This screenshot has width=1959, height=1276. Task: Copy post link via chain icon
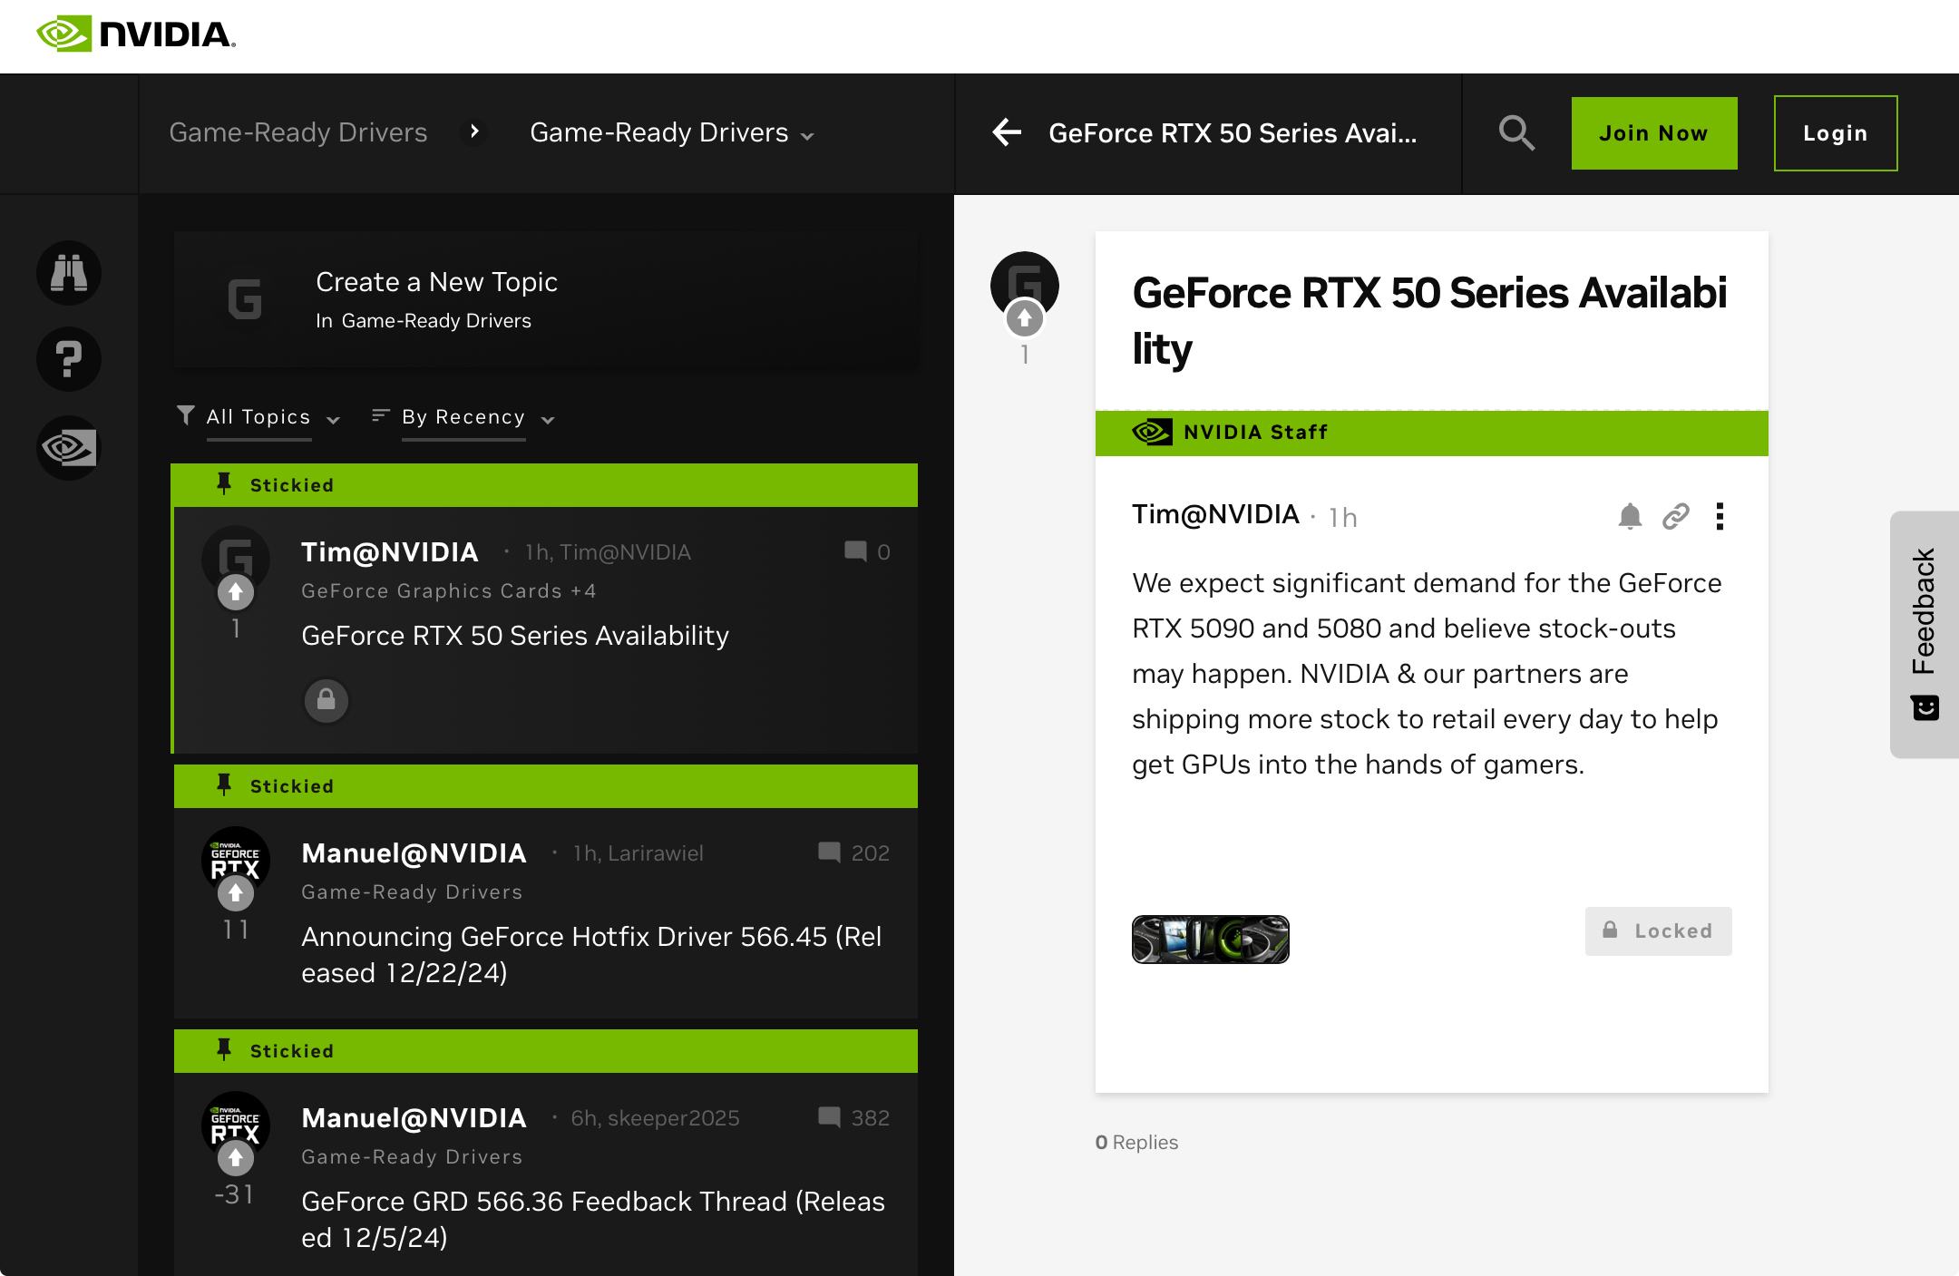pos(1675,516)
